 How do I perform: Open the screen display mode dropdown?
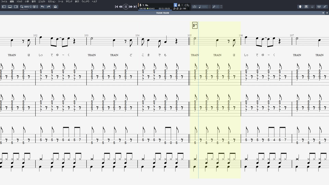35,7
